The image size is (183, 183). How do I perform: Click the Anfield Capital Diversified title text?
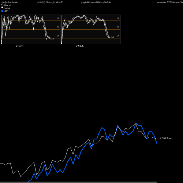96,2
